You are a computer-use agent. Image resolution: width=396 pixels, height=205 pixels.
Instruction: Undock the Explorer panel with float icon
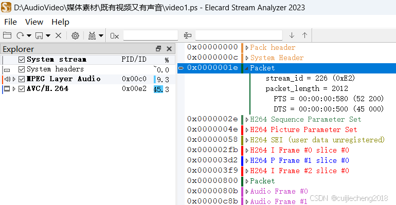(158, 49)
